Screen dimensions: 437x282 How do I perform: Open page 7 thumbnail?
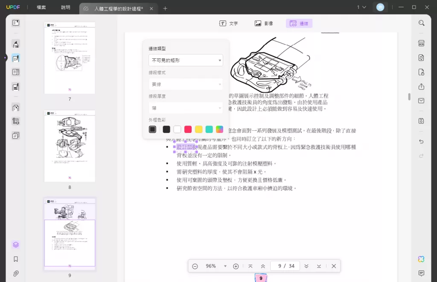pyautogui.click(x=70, y=58)
